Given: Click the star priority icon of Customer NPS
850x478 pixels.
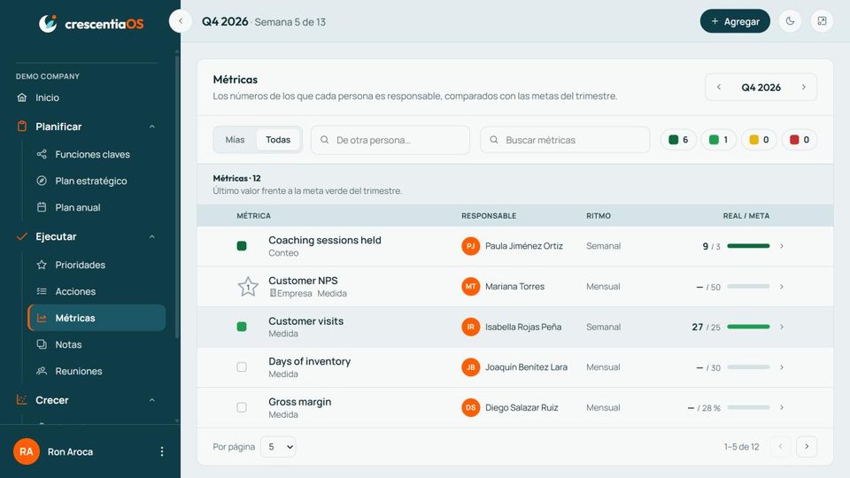Looking at the screenshot, I should (x=248, y=287).
